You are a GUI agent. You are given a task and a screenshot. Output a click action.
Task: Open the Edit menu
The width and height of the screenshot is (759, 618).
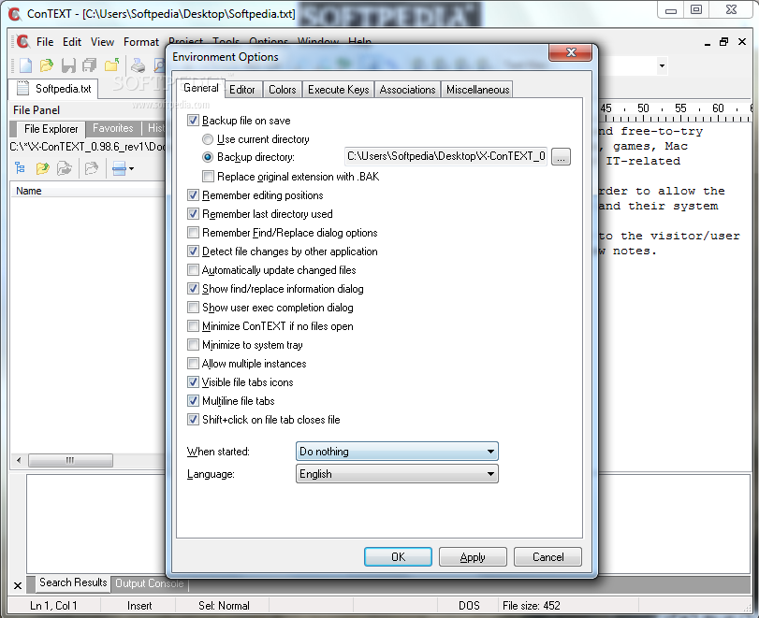72,42
